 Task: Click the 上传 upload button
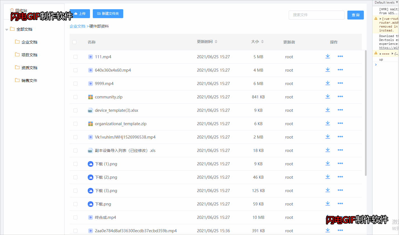[80, 14]
